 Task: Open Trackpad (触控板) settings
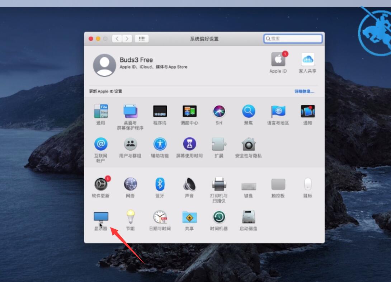coord(278,184)
